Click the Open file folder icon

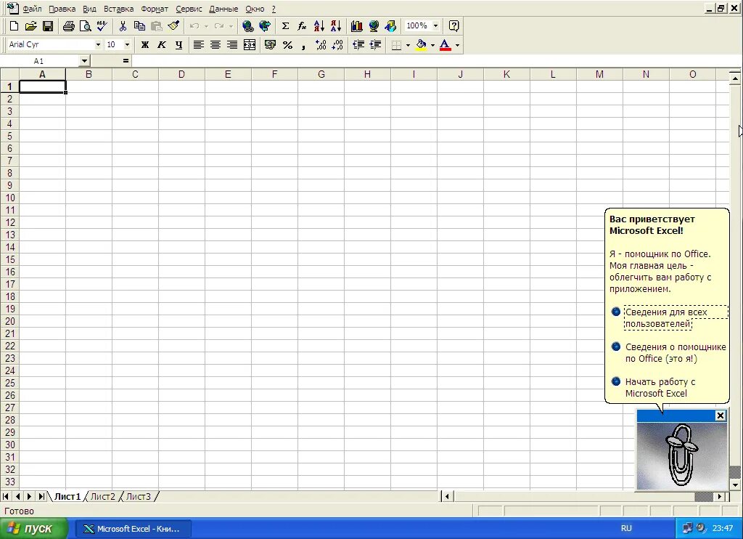30,26
